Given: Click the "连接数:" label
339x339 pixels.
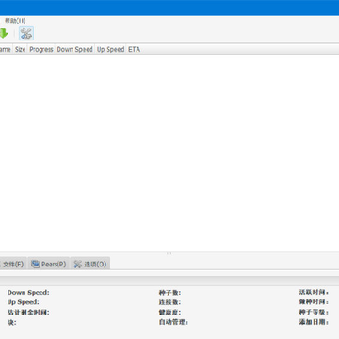Looking at the screenshot, I should pyautogui.click(x=169, y=302).
